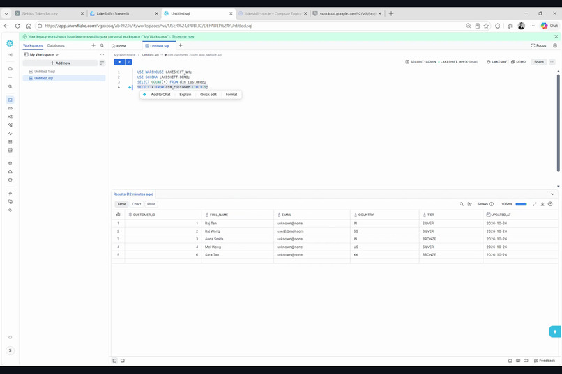Screen dimensions: 562x374
Task: Select the Untitled.sql editor tab
Action: pyautogui.click(x=159, y=46)
